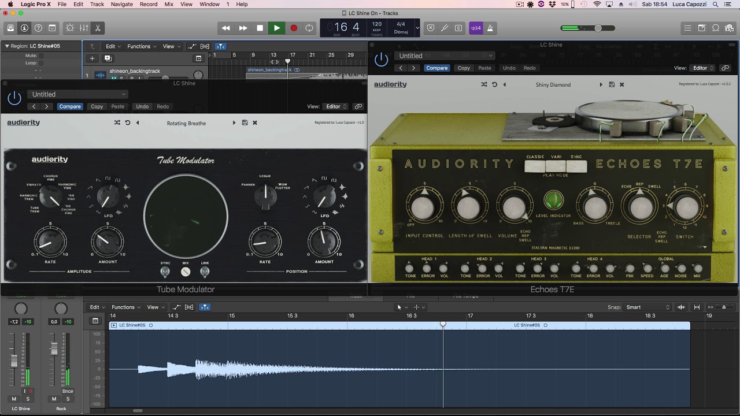
Task: Click the red Record button
Action: 294,28
